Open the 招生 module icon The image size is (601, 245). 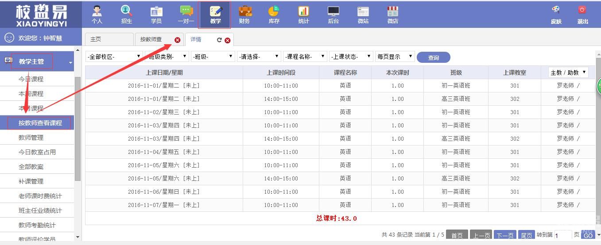point(127,15)
